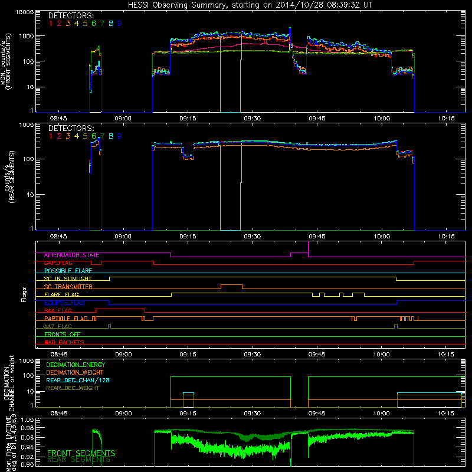The width and height of the screenshot is (472, 472).
Task: Select green detector 6 in front segments legend
Action: click(x=94, y=24)
